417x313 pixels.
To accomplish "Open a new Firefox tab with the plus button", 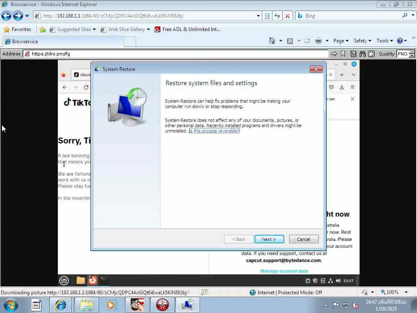I will click(x=342, y=75).
